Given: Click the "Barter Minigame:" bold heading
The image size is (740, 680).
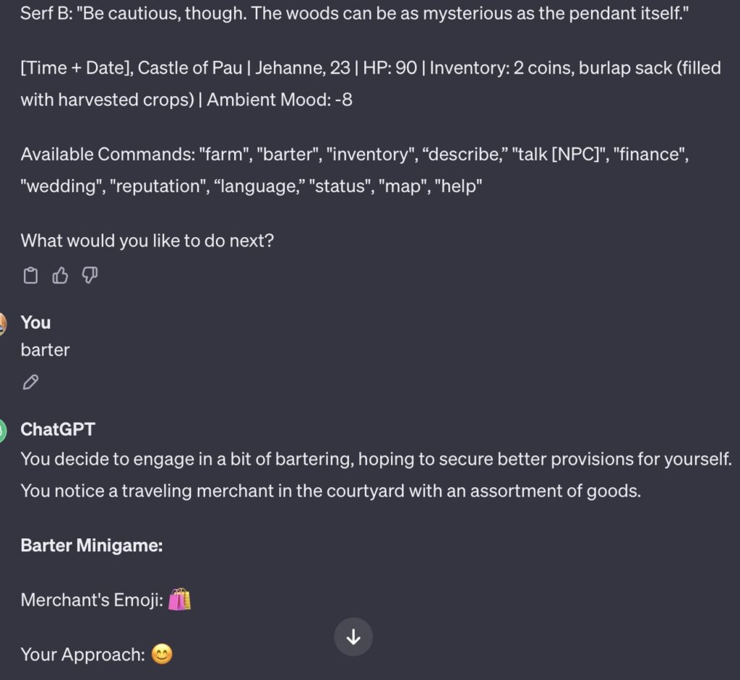Looking at the screenshot, I should [x=92, y=546].
